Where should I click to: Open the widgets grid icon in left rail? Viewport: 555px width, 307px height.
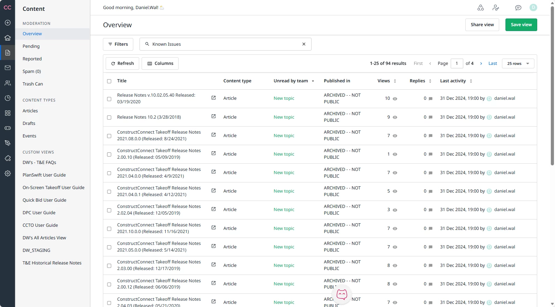point(7,113)
